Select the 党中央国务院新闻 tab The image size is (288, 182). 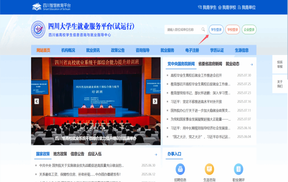coord(181,64)
